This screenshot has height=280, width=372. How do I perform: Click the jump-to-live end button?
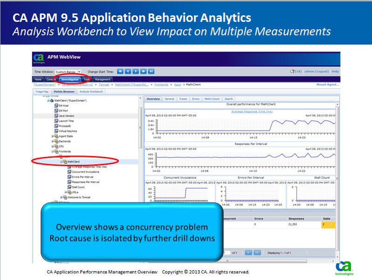(151, 71)
